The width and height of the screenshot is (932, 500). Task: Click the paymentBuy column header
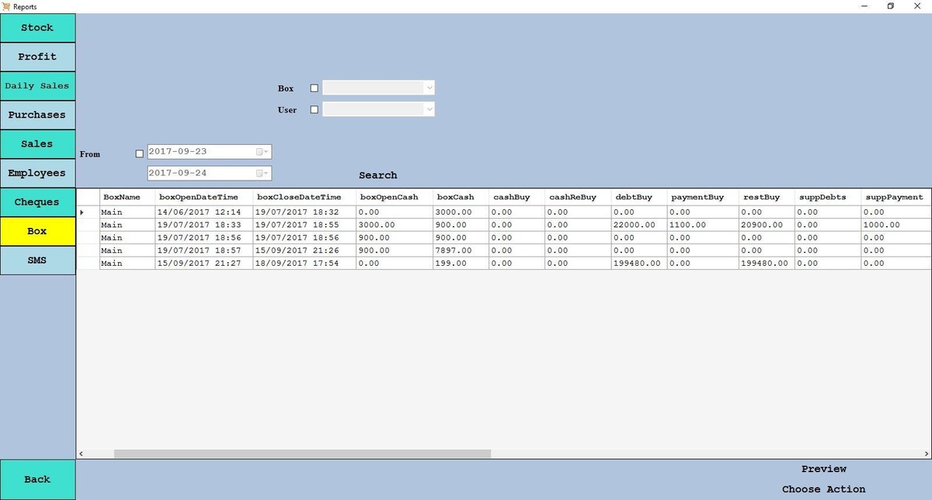pos(702,197)
